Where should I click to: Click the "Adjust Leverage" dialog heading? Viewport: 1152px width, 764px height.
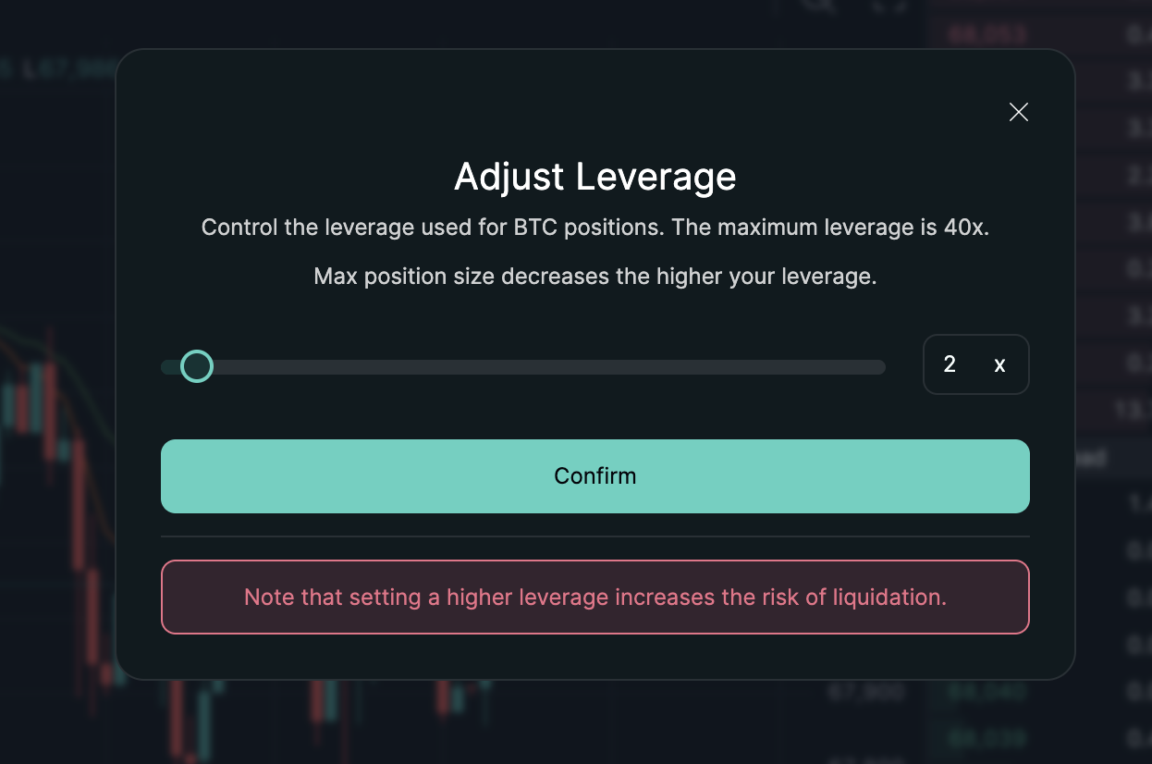[x=594, y=176]
